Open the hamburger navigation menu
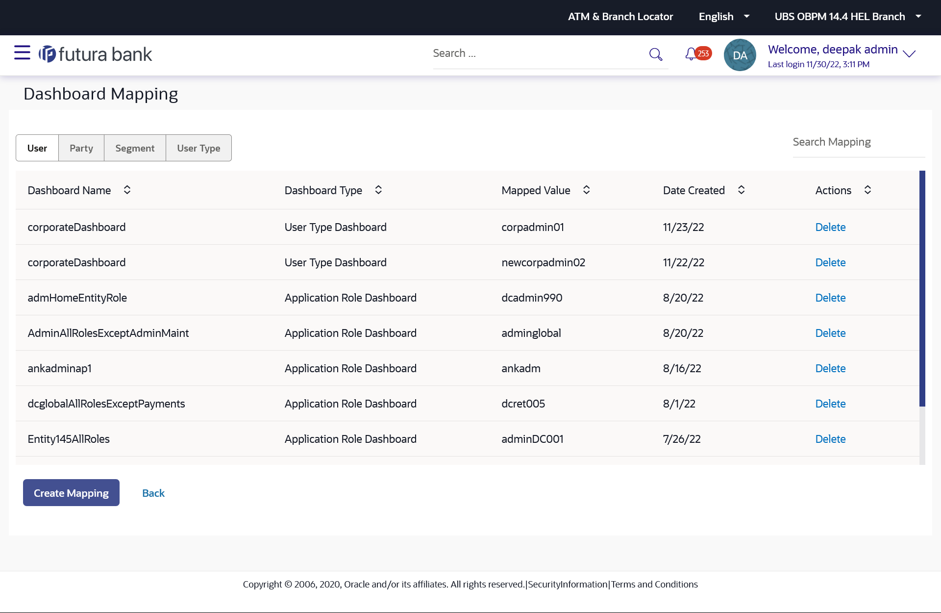Image resolution: width=941 pixels, height=613 pixels. (22, 52)
